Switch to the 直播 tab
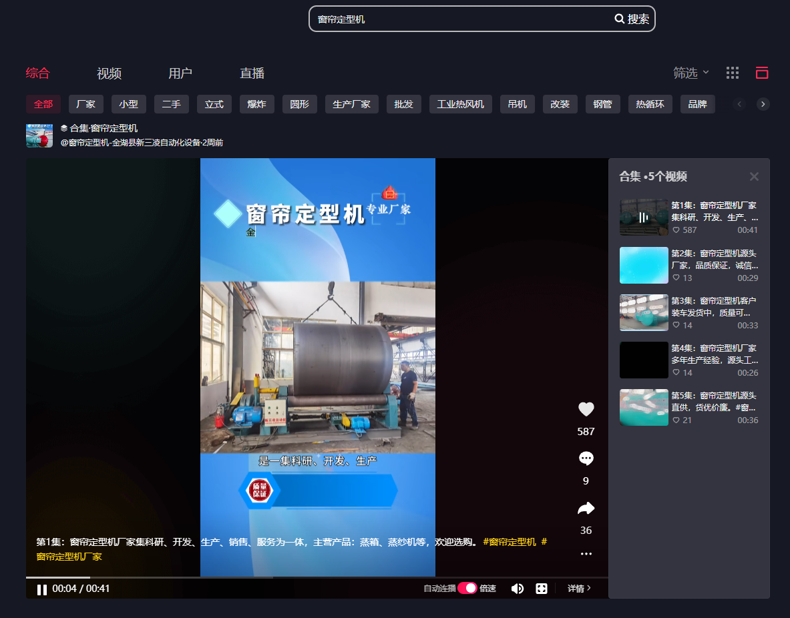 tap(252, 73)
